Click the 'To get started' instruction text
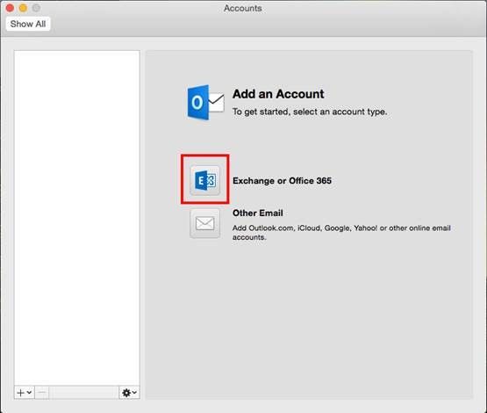The image size is (487, 413). tap(310, 112)
